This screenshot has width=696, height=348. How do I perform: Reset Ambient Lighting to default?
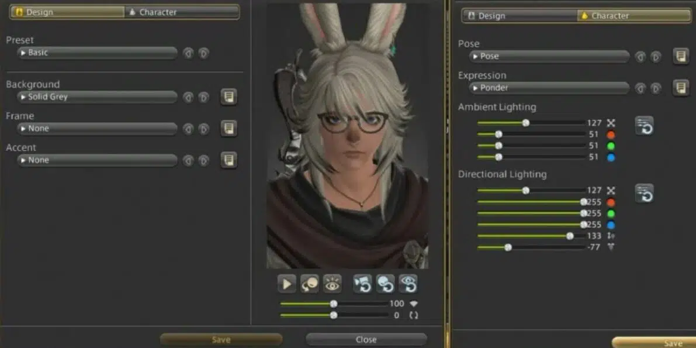click(x=644, y=126)
